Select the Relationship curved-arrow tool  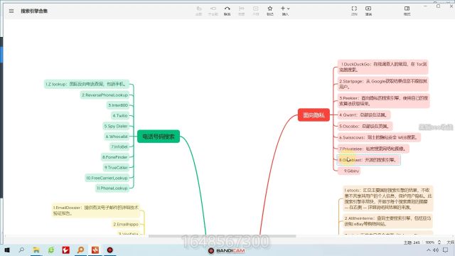227,11
